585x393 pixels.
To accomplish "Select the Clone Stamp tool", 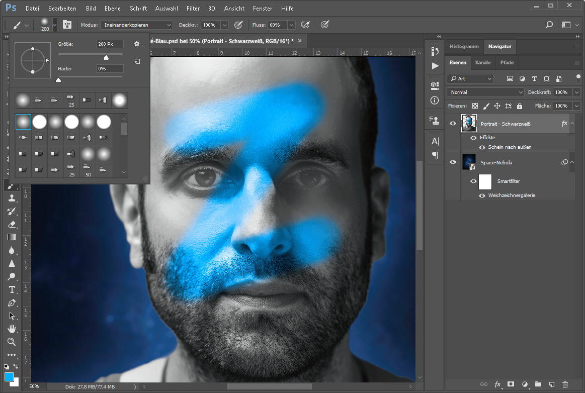I will 12,199.
